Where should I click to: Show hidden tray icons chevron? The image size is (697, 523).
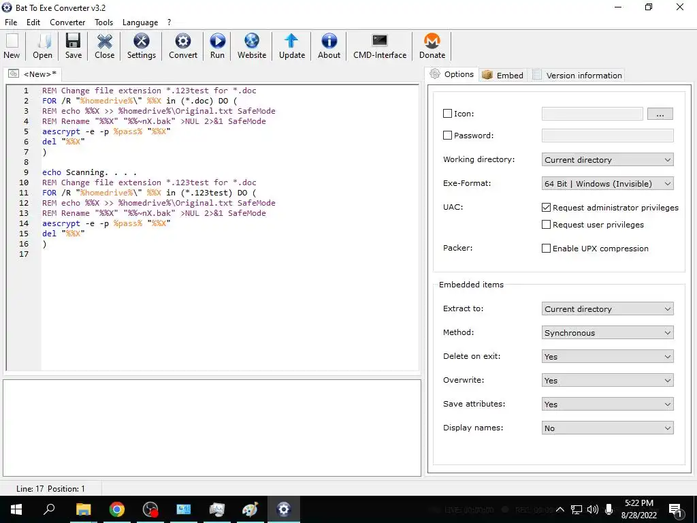coord(560,509)
